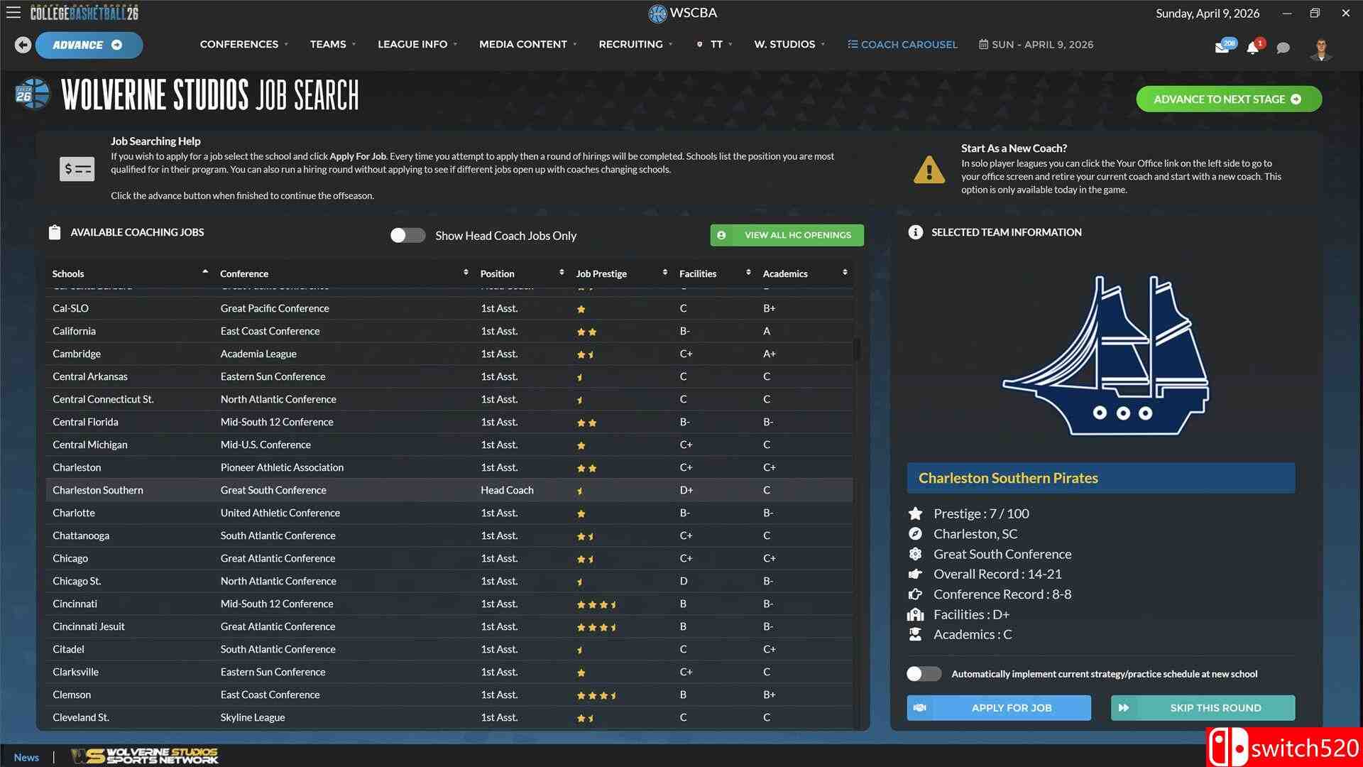Select the Central Arkansas job row

tap(449, 376)
